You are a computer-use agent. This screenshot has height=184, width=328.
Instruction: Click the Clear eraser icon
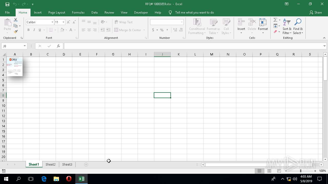pos(275,32)
